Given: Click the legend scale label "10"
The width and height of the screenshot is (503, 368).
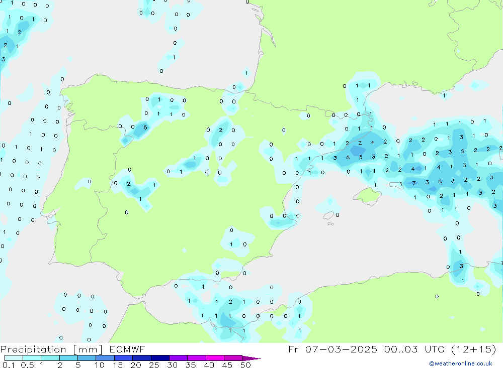Looking at the screenshot, I should [100, 365].
